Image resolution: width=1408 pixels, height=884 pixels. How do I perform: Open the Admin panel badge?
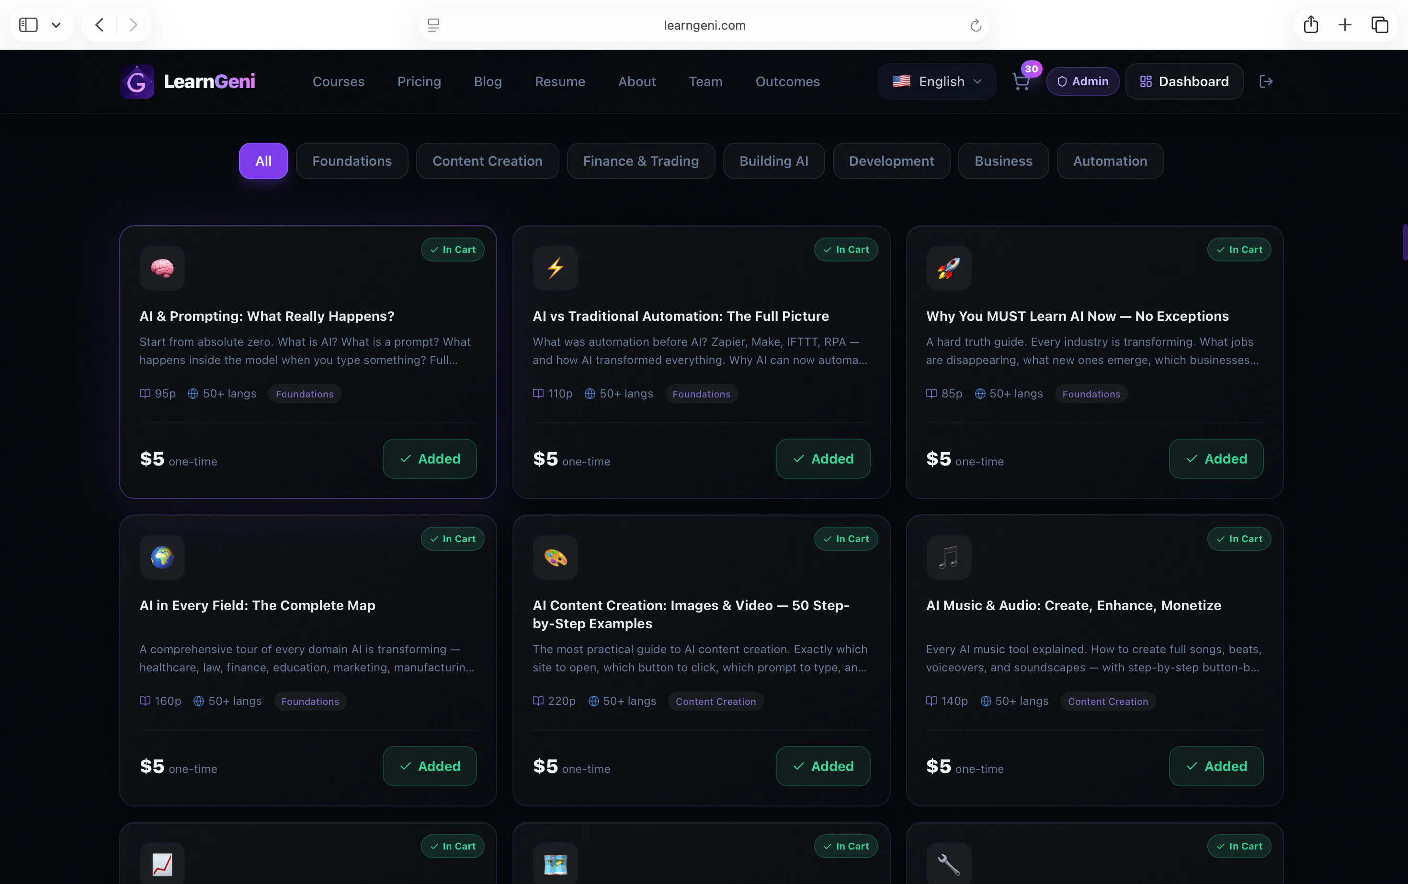tap(1082, 81)
